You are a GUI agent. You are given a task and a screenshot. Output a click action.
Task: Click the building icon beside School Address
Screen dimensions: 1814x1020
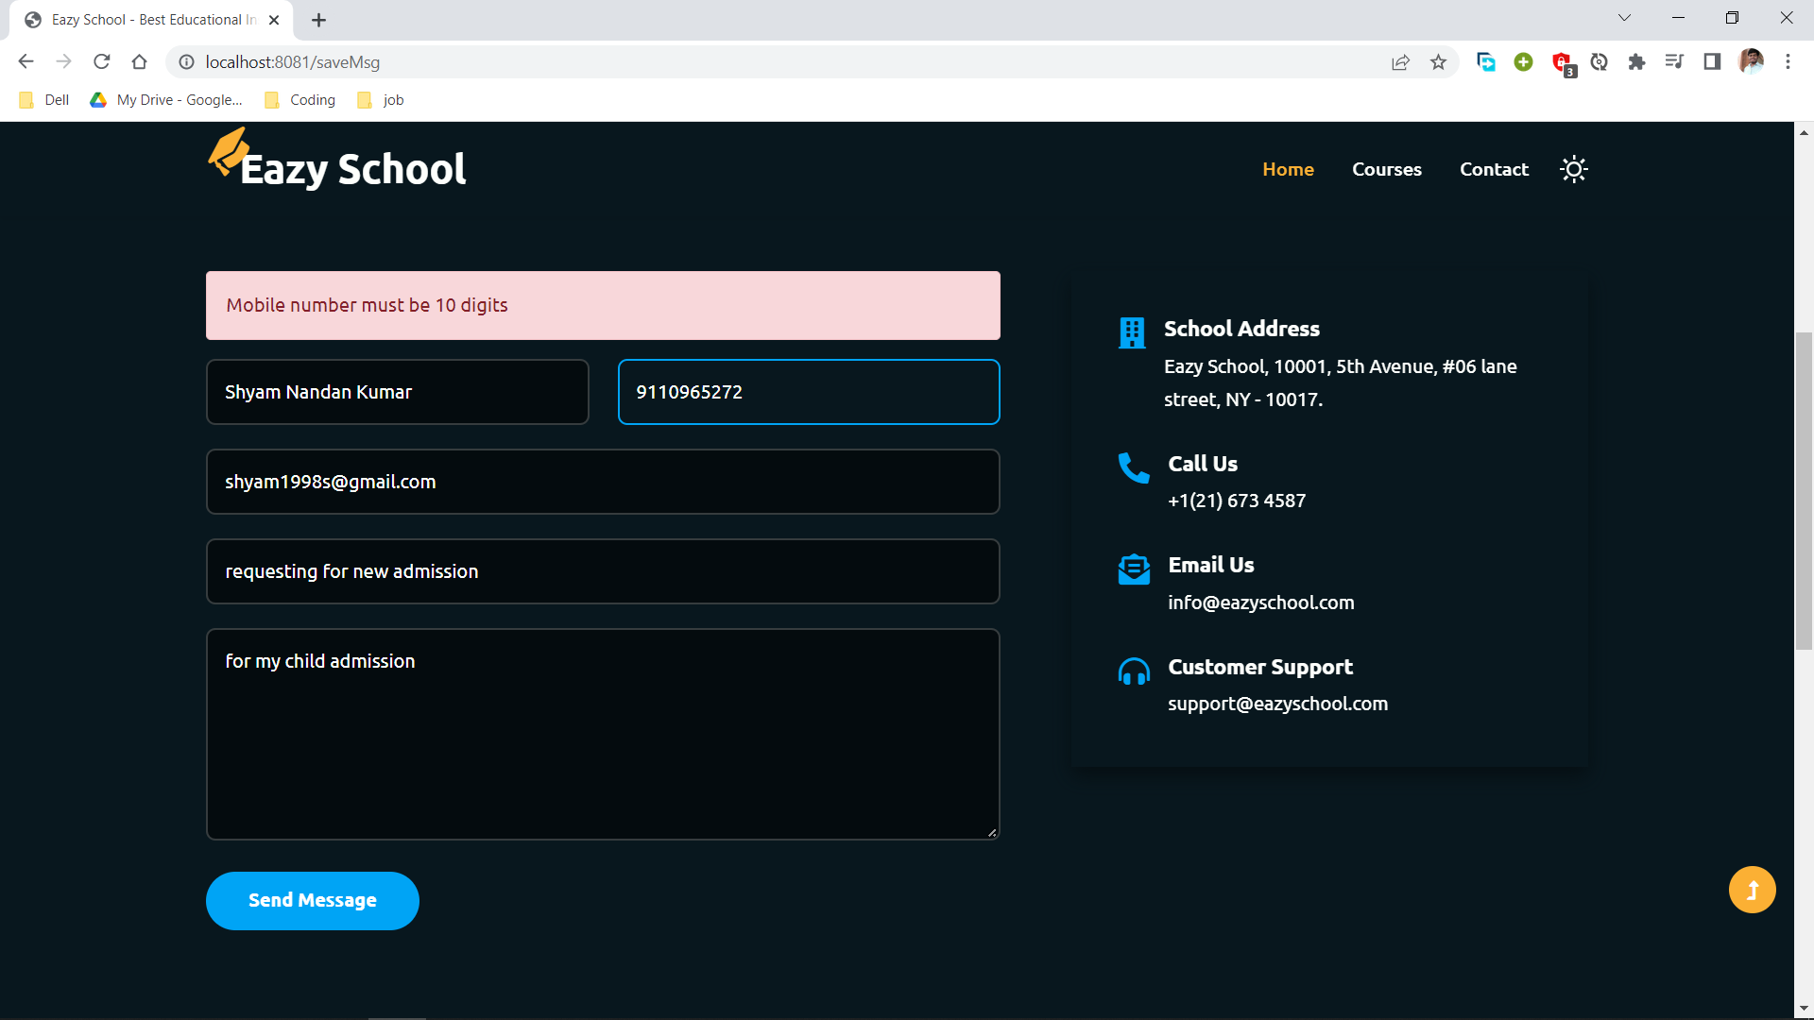point(1133,332)
